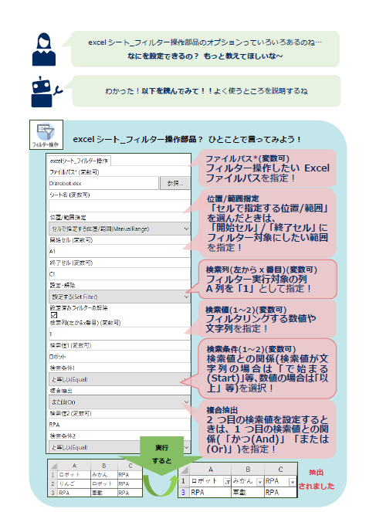Click the robot's reply speech bubble
The height and width of the screenshot is (512, 376).
pyautogui.click(x=206, y=91)
